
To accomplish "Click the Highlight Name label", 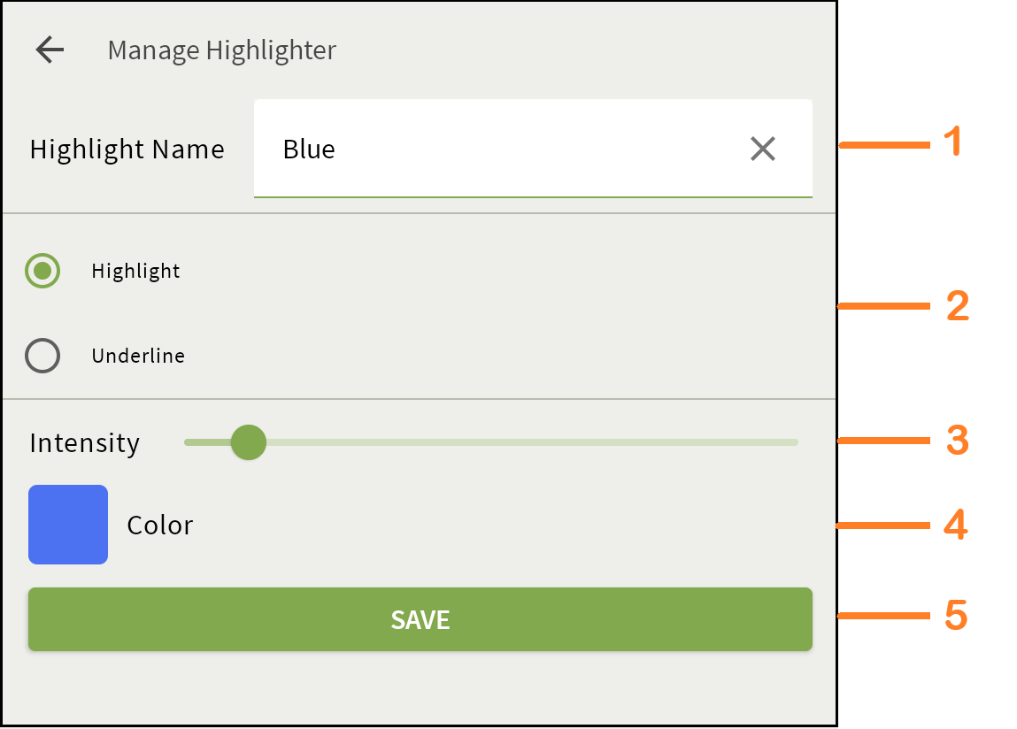I will click(x=127, y=150).
